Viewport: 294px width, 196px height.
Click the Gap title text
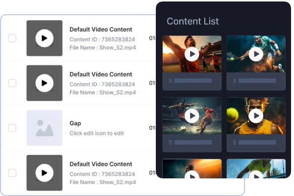click(75, 123)
